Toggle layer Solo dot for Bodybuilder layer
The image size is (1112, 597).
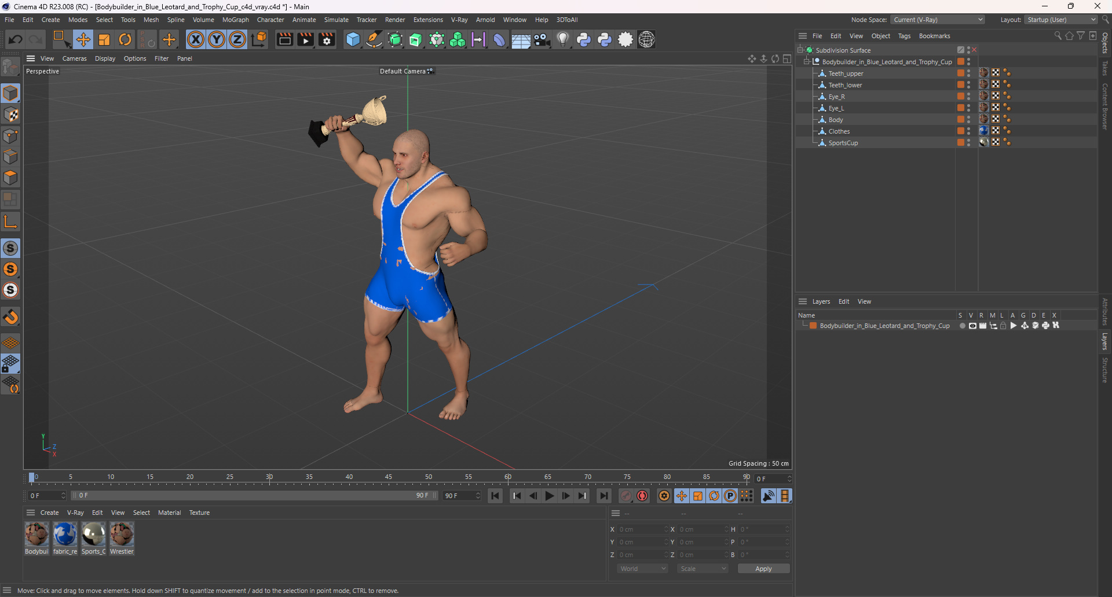point(962,326)
